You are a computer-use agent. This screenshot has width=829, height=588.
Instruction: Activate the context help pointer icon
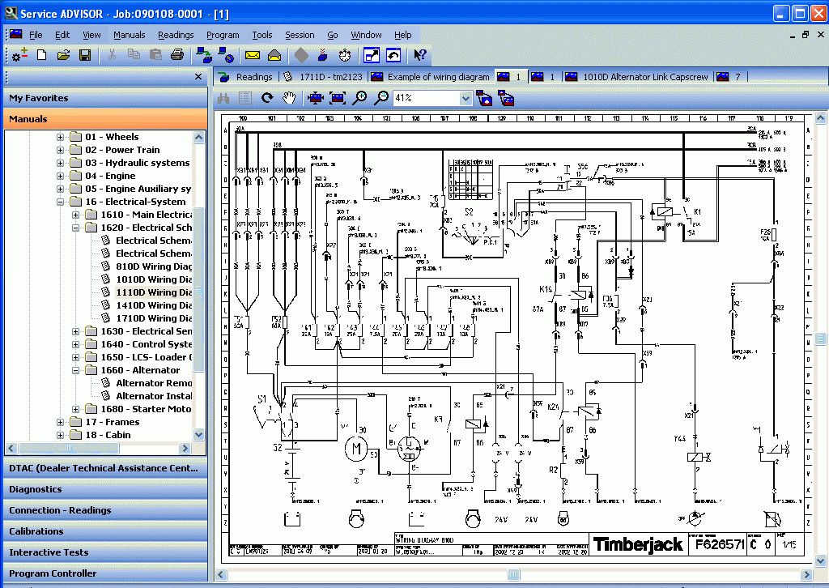pyautogui.click(x=420, y=55)
